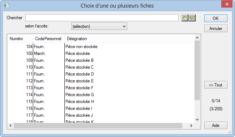Click inside the Chercher search field
This screenshot has width=235, height=137.
[102, 18]
